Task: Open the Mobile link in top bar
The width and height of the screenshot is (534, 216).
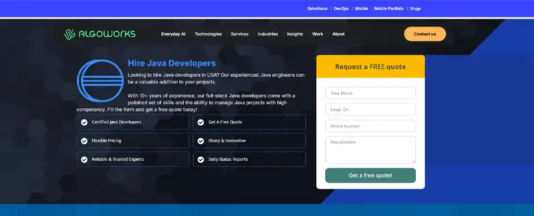Action: point(361,8)
